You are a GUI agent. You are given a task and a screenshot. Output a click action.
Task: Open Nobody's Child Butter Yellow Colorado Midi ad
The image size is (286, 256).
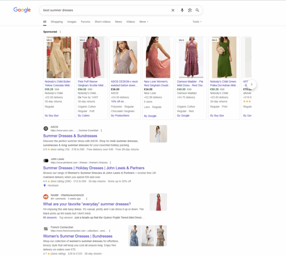59,84
